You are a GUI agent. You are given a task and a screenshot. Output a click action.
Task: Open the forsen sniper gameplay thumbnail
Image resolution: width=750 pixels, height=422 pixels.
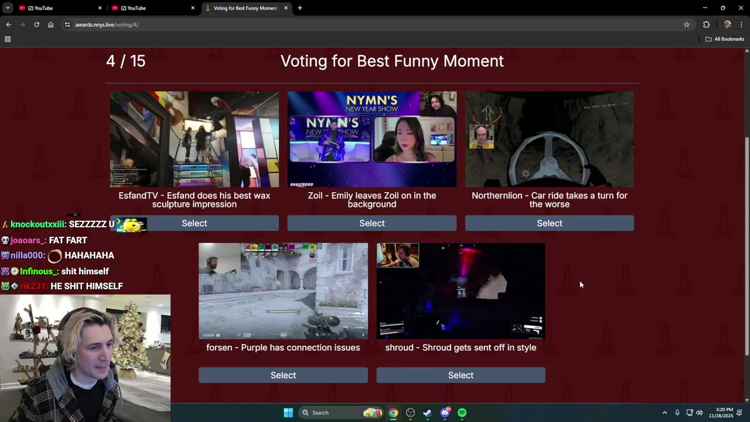(x=283, y=291)
